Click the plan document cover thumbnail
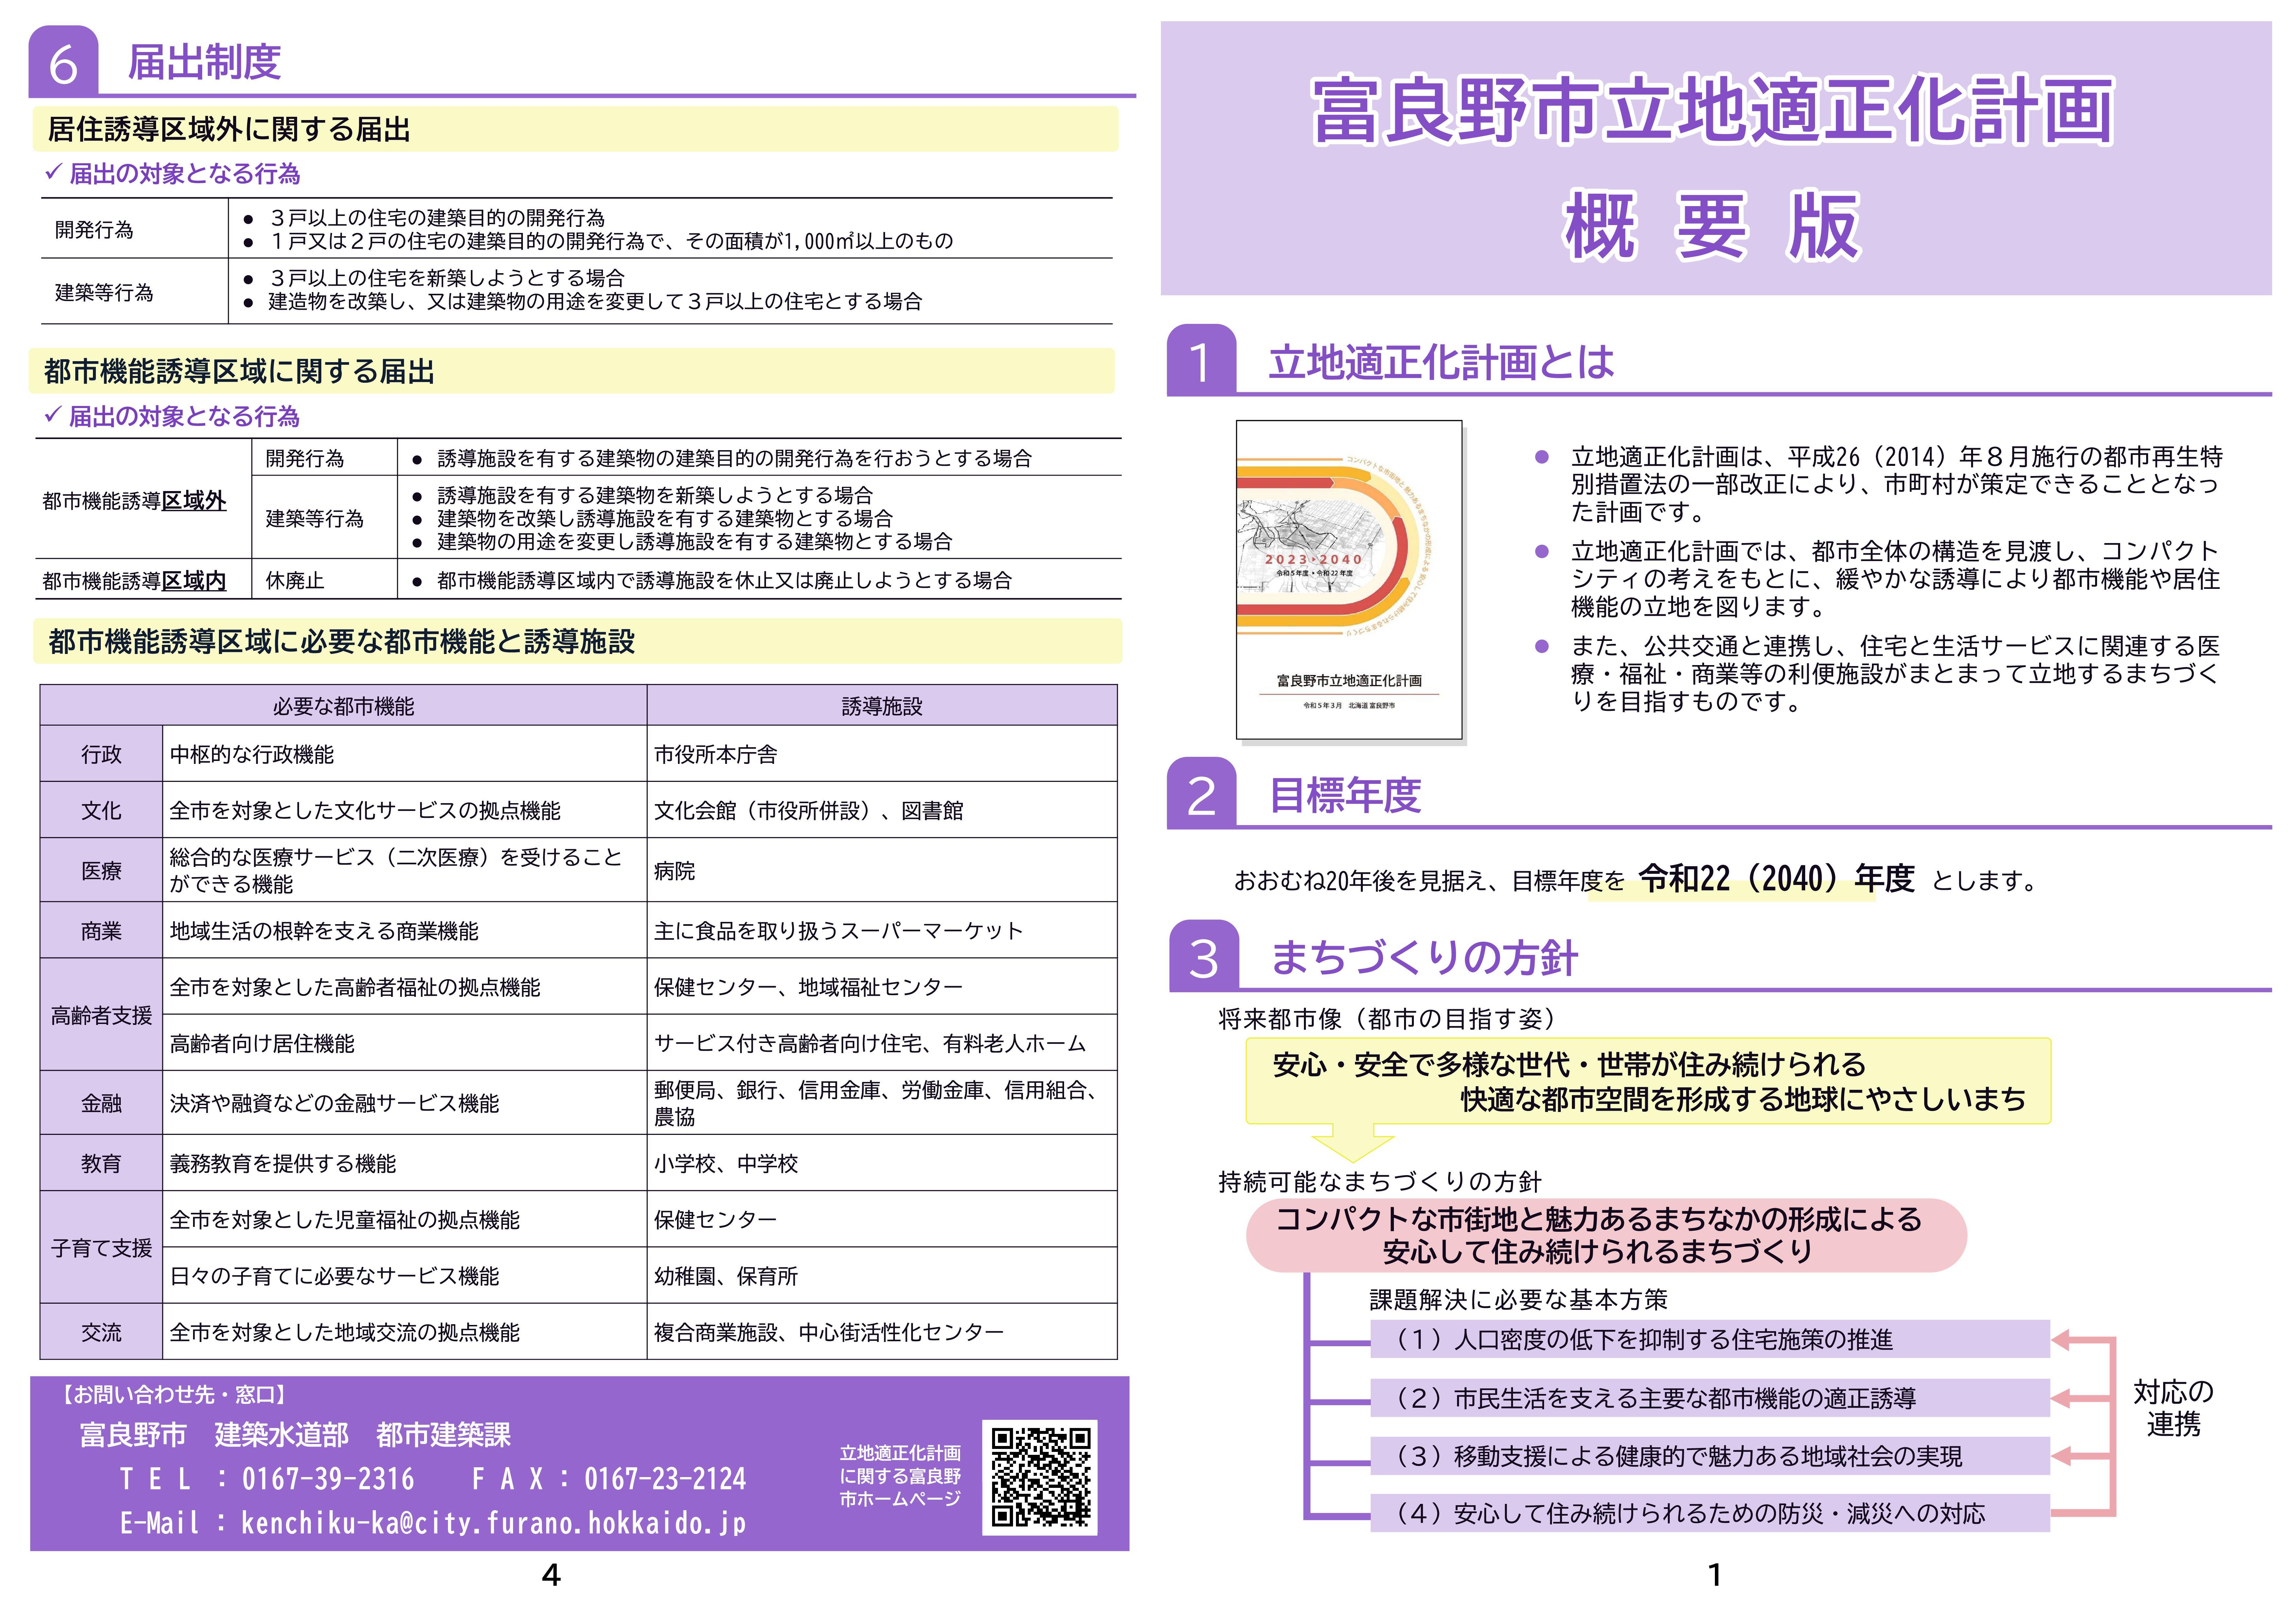This screenshot has width=2296, height=1622. 1349,580
